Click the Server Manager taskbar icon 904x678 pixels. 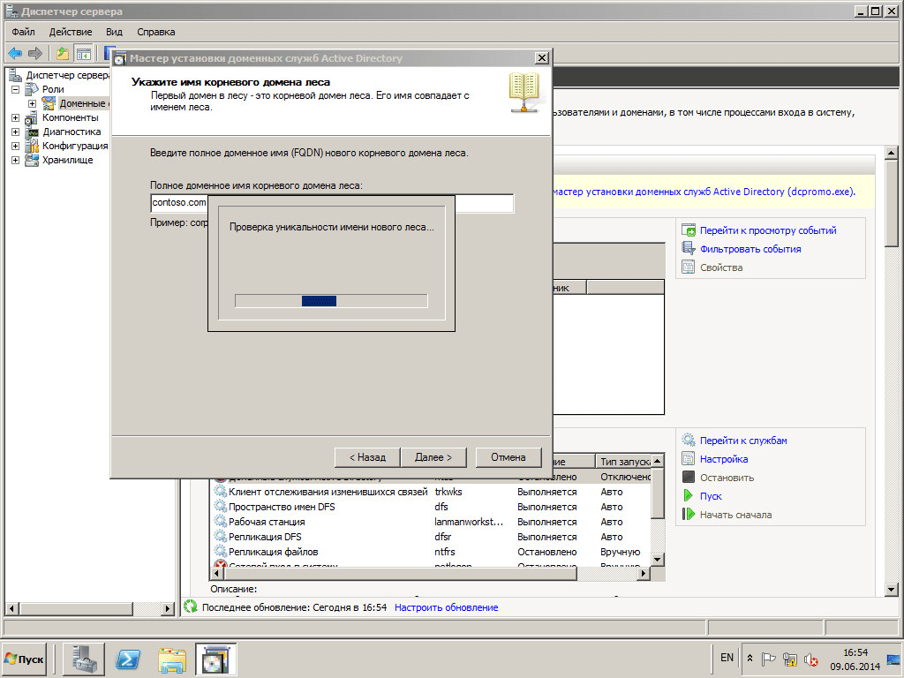point(84,659)
